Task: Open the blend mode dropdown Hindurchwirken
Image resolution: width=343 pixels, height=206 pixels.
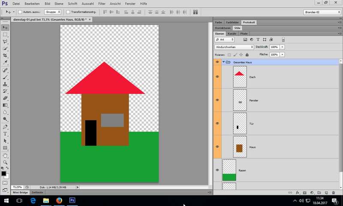Action: (234, 47)
